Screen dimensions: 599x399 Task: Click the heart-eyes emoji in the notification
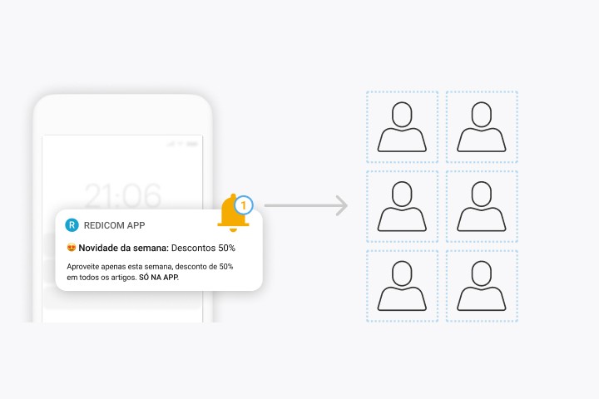(72, 248)
